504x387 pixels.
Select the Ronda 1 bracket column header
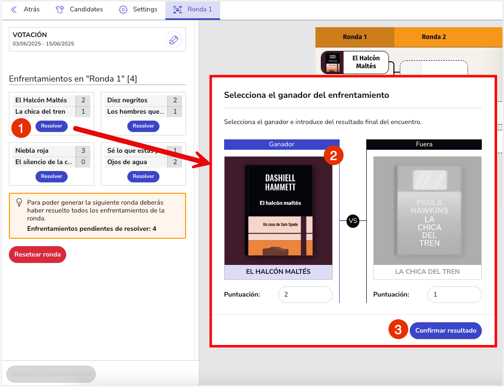click(355, 37)
